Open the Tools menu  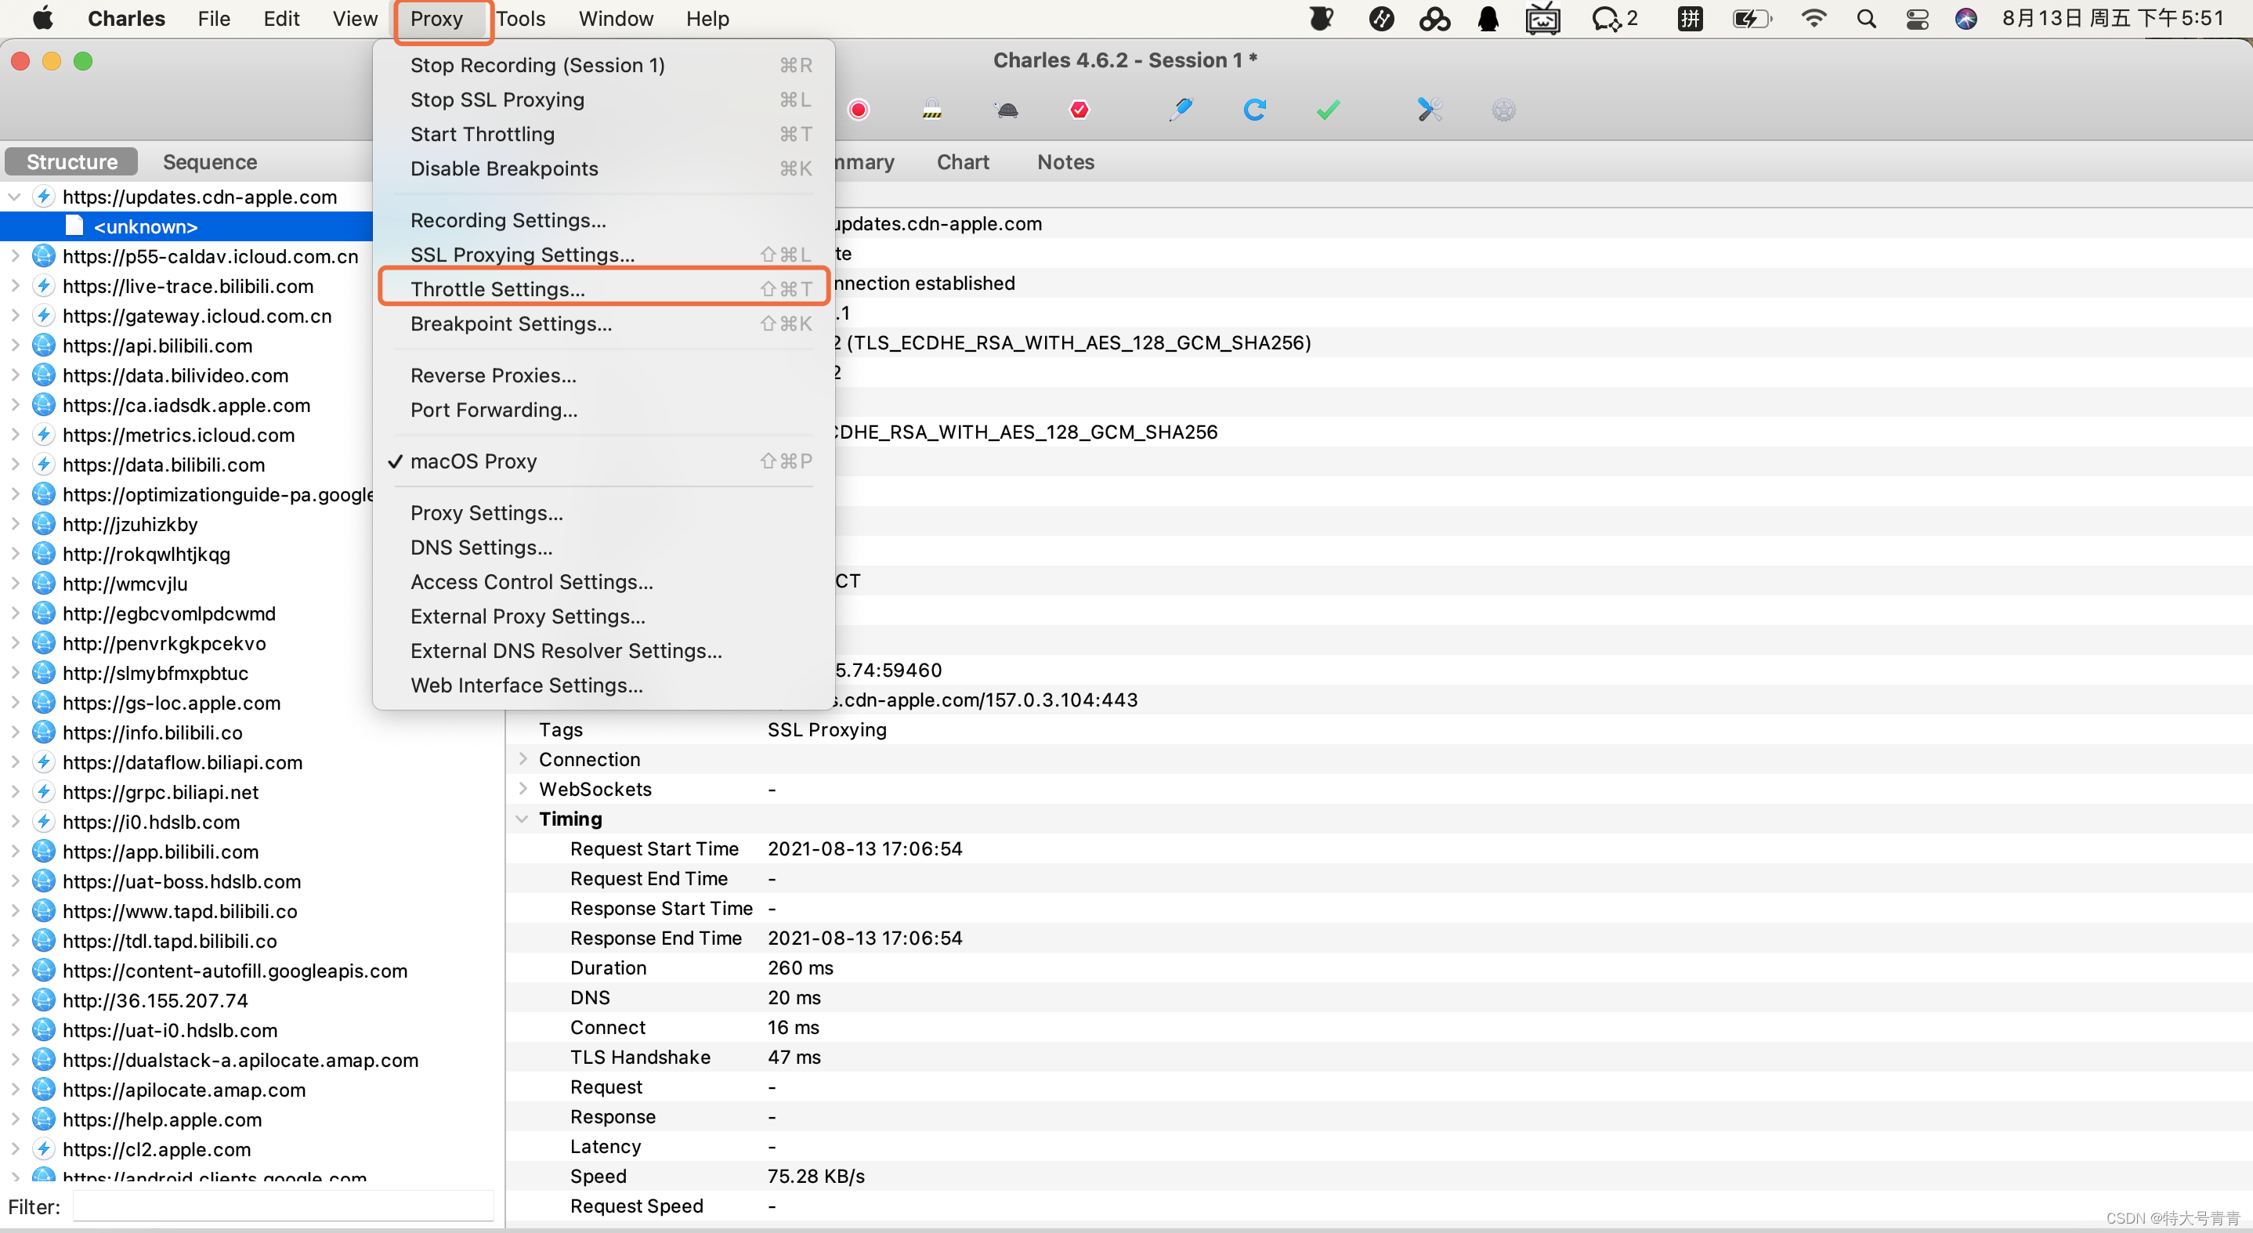pos(520,18)
